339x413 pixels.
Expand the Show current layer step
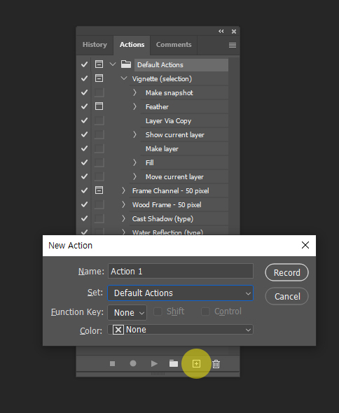click(134, 134)
